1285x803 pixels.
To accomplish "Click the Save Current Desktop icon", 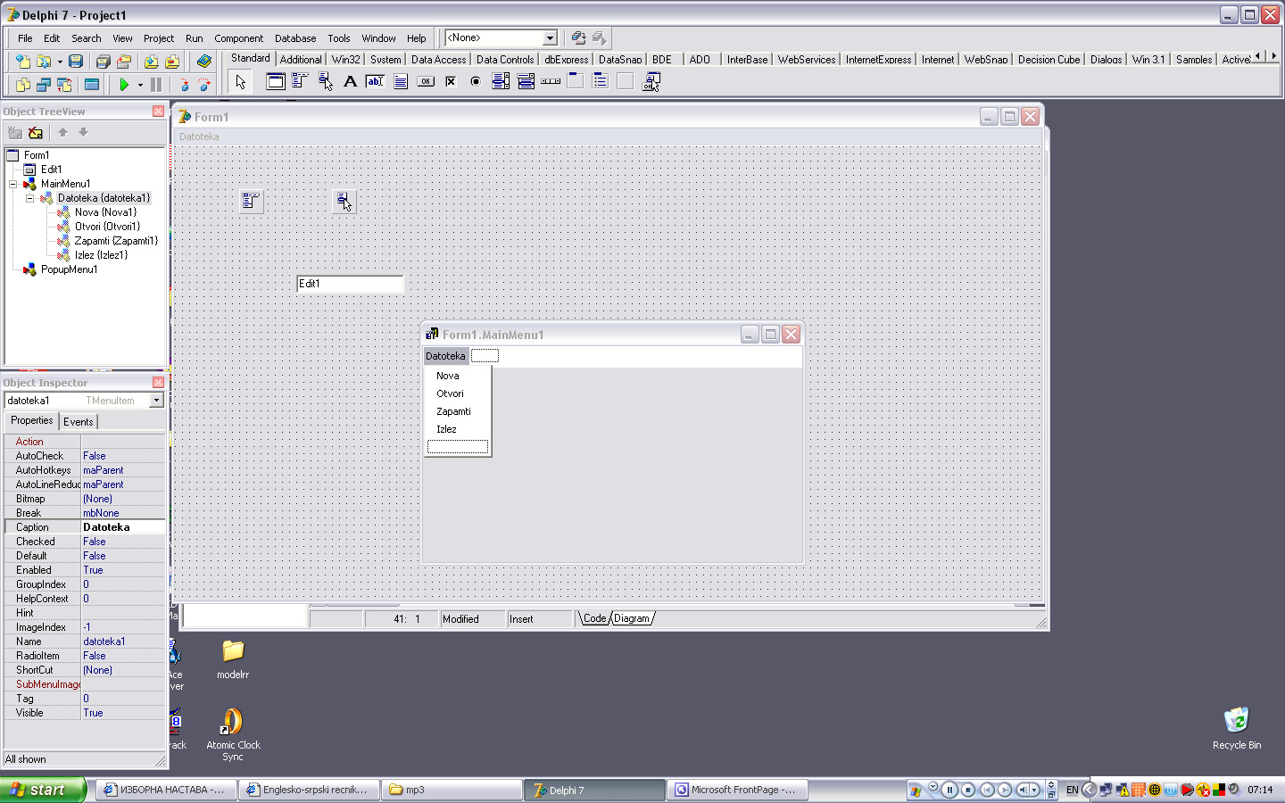I will point(578,37).
